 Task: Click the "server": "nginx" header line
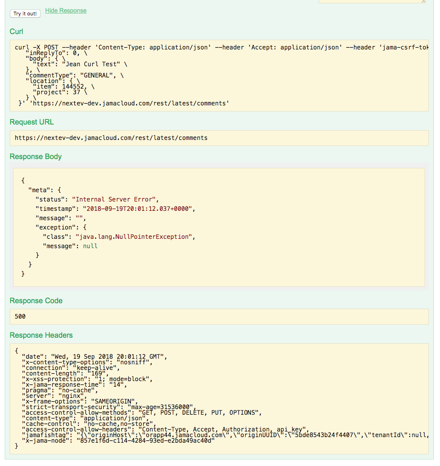tap(55, 396)
